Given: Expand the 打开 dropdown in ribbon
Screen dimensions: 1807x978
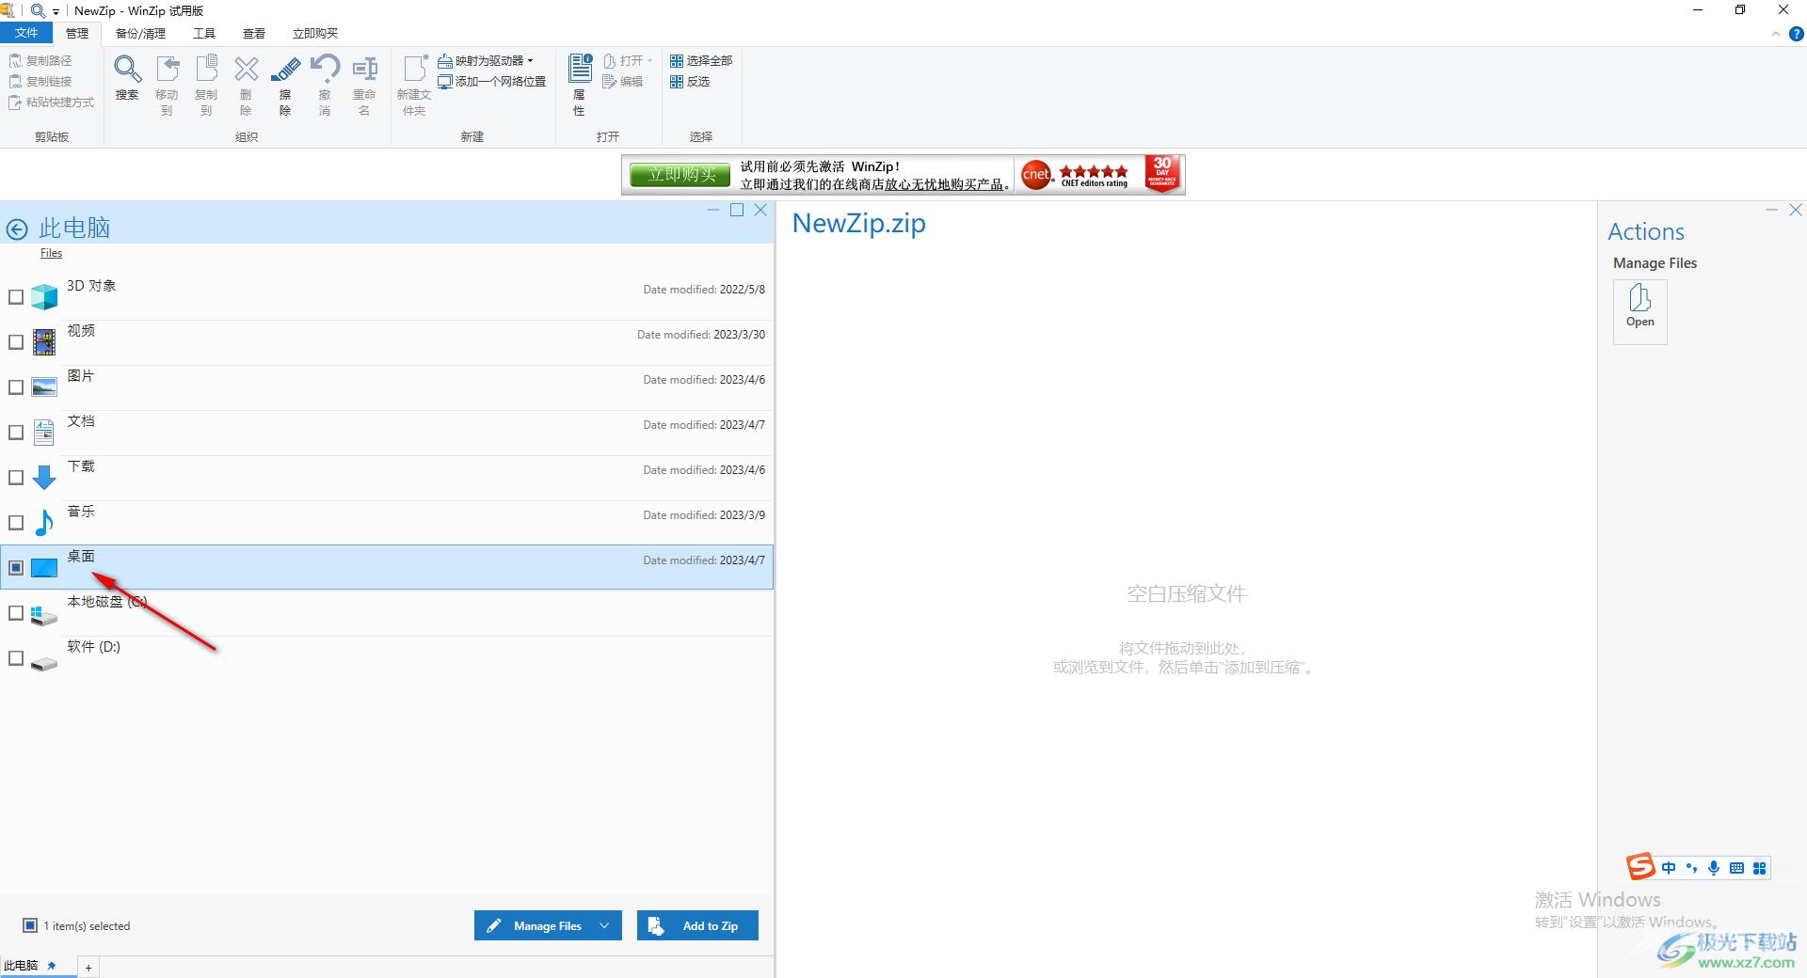Looking at the screenshot, I should [649, 60].
